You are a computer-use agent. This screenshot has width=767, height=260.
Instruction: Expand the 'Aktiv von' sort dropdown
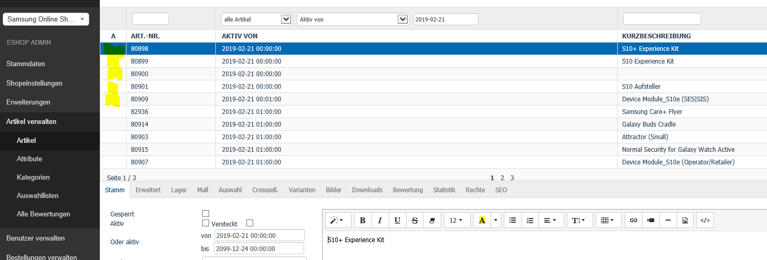[x=353, y=19]
